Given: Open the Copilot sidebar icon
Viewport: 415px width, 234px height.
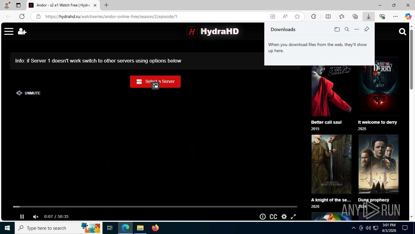Looking at the screenshot, I should [x=408, y=16].
